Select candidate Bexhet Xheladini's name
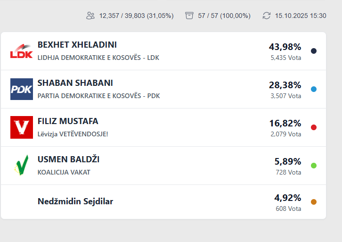The width and height of the screenshot is (342, 242). [x=77, y=45]
